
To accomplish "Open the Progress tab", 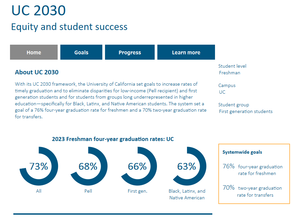I will [x=130, y=52].
